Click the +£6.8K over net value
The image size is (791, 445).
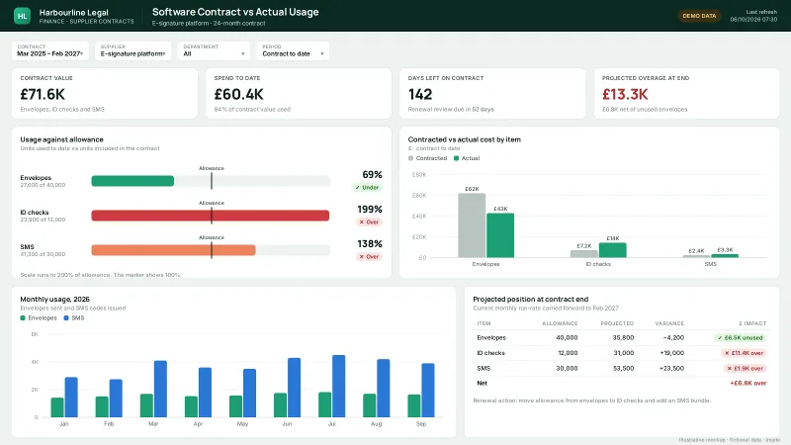748,383
